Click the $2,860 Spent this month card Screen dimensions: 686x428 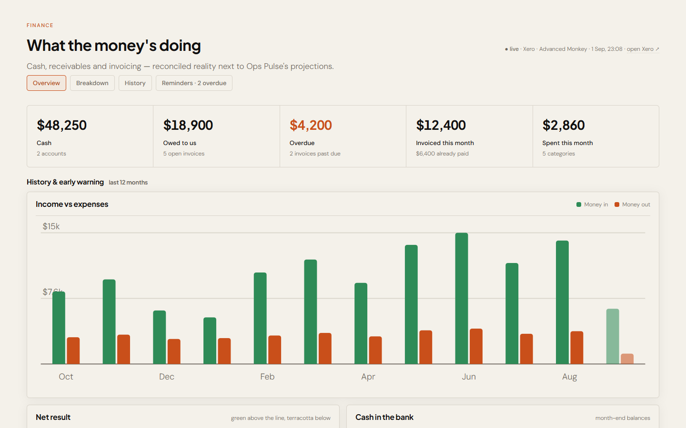coord(595,136)
